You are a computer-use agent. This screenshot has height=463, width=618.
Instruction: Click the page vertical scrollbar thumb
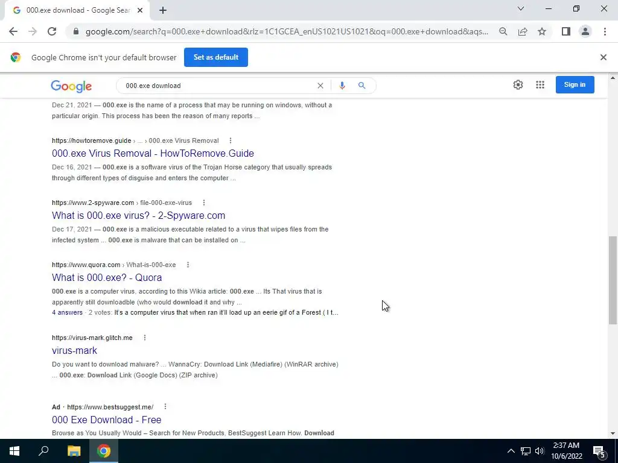[613, 280]
